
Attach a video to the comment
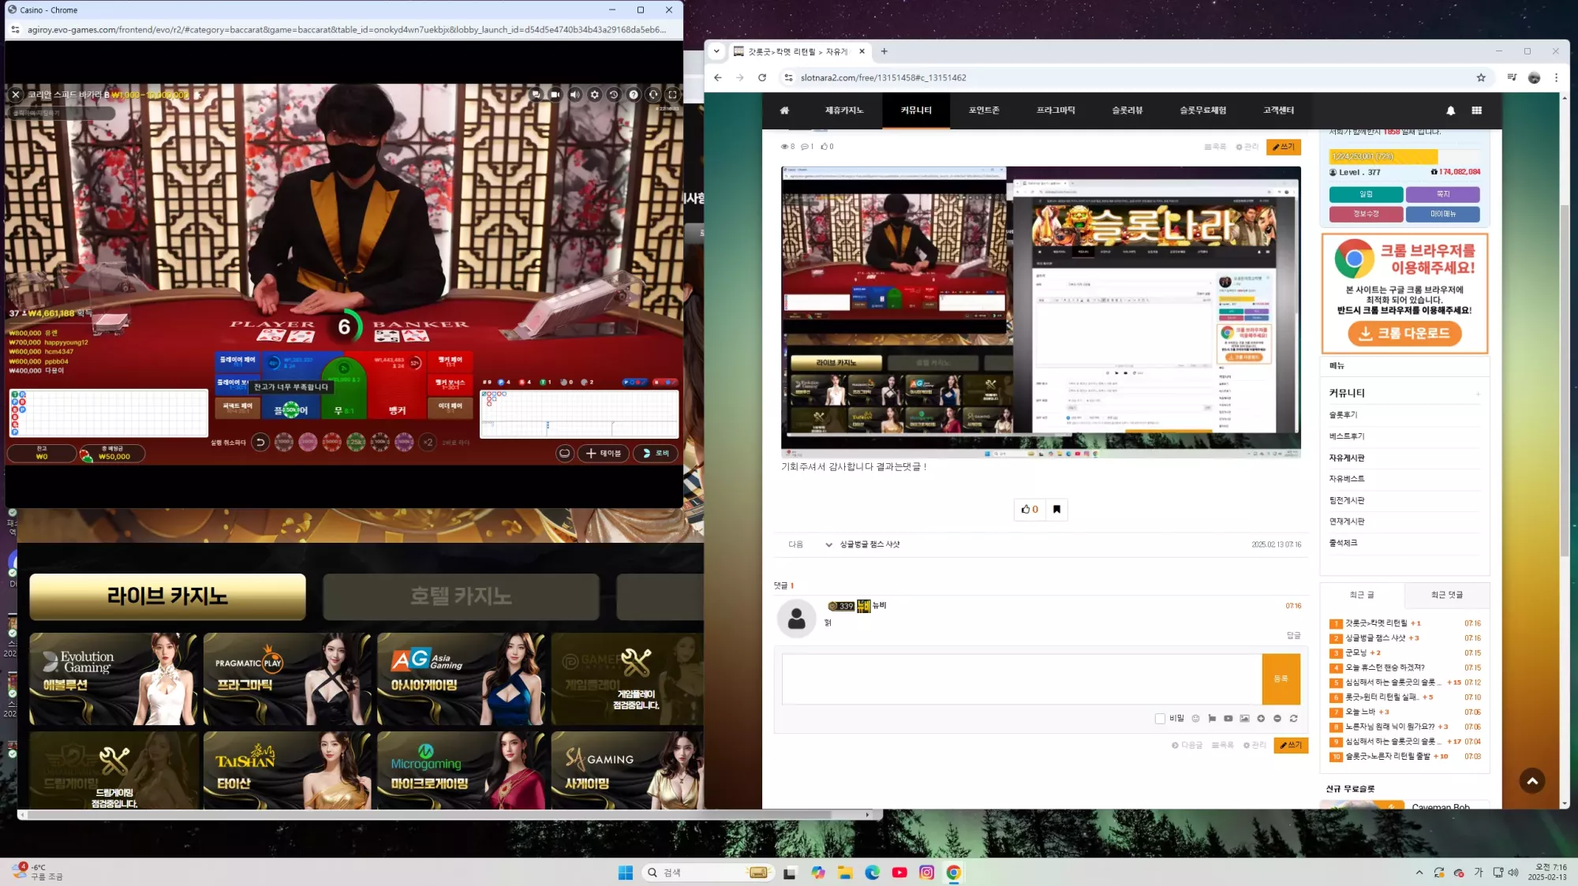click(1228, 719)
